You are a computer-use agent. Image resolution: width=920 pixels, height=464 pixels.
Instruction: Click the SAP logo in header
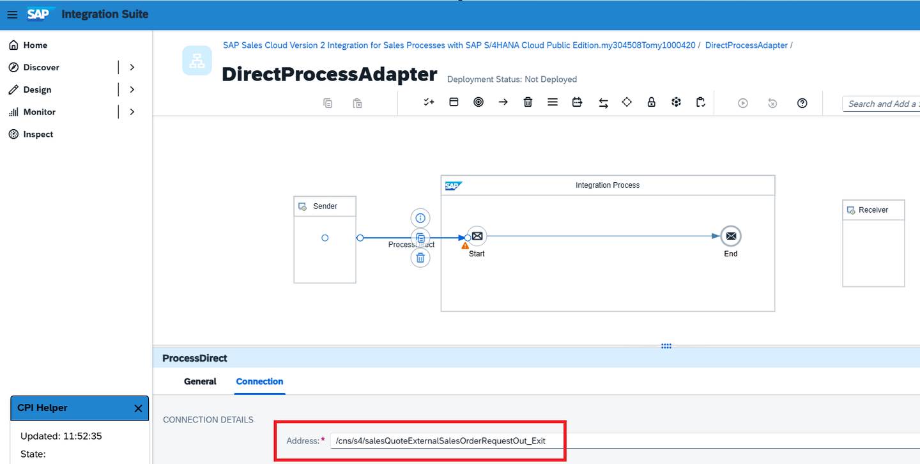pos(41,13)
